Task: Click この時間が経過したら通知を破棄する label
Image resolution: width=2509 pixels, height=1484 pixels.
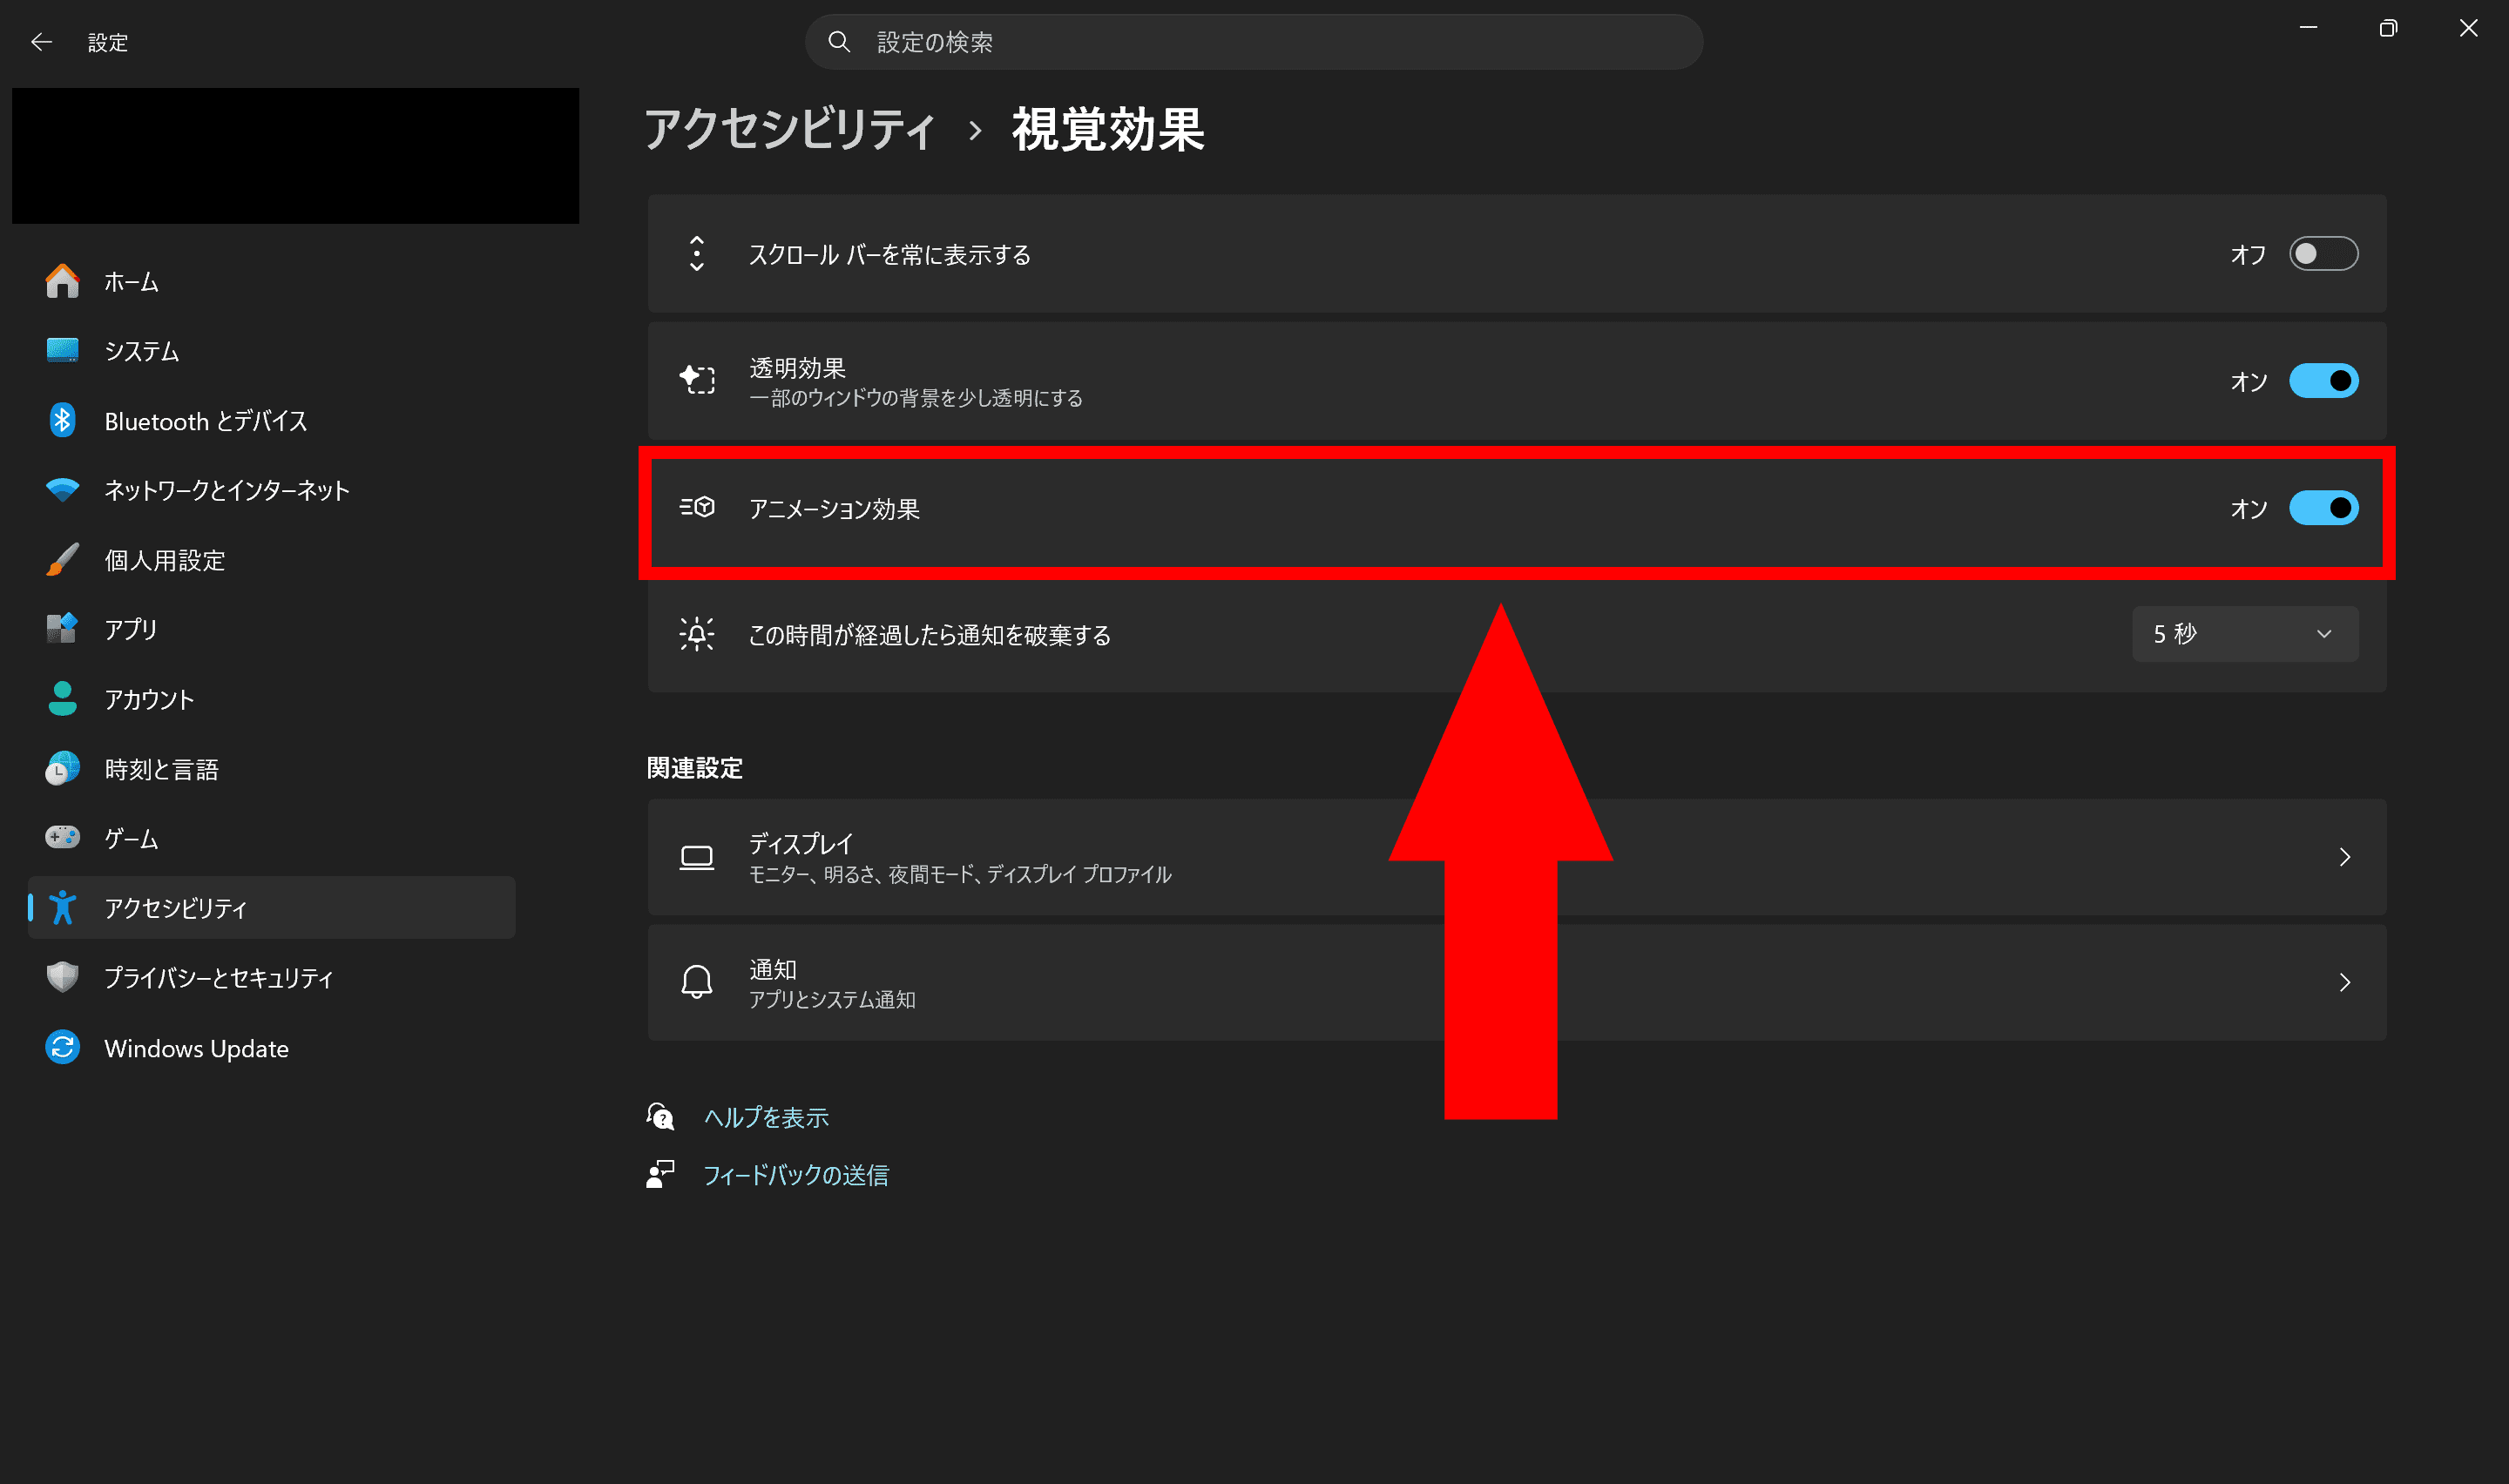Action: [930, 634]
